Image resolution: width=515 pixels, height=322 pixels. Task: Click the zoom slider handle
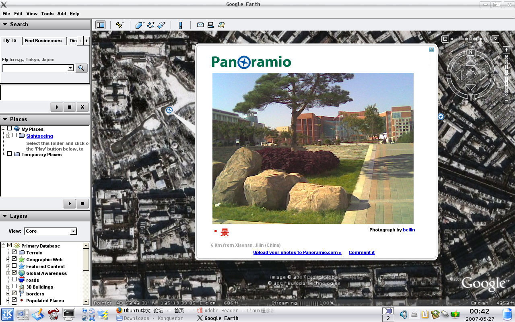(507, 75)
